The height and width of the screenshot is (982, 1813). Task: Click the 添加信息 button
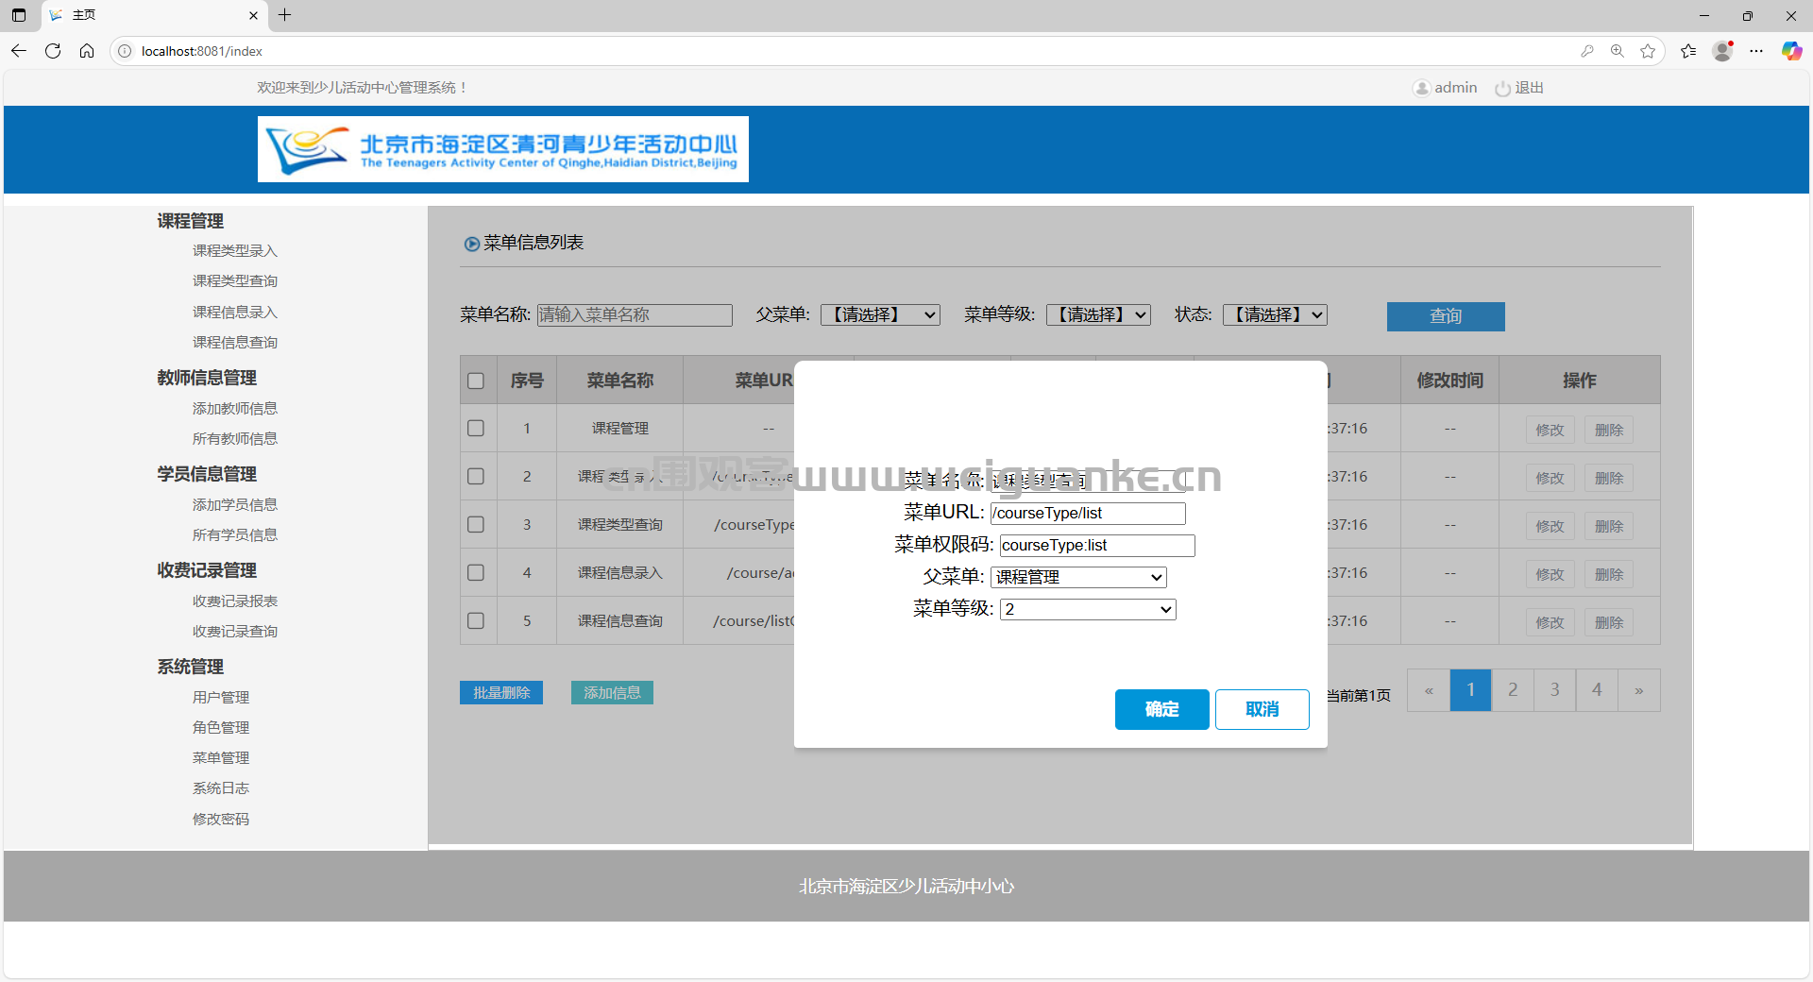pos(612,692)
